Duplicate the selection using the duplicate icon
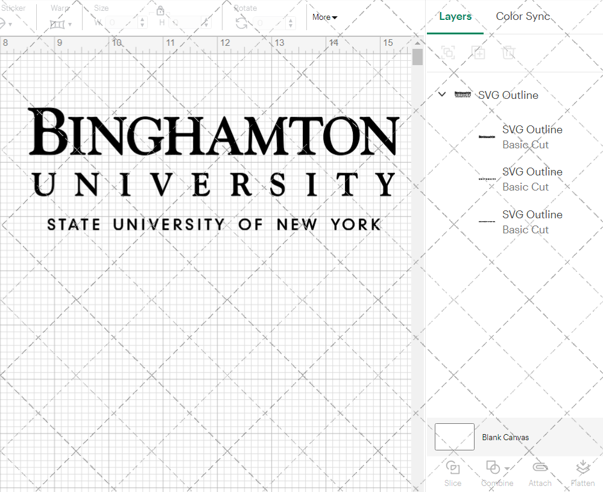603x492 pixels. 479,52
